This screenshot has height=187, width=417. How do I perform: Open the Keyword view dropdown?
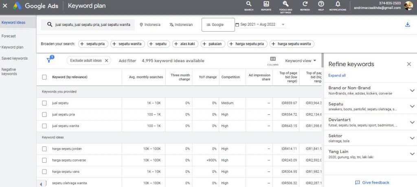pos(301,61)
